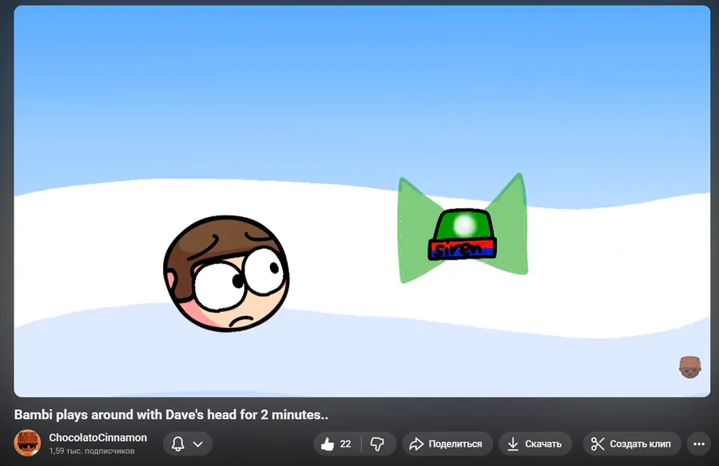
Task: Click the channel watermark in the video corner
Action: pos(690,368)
